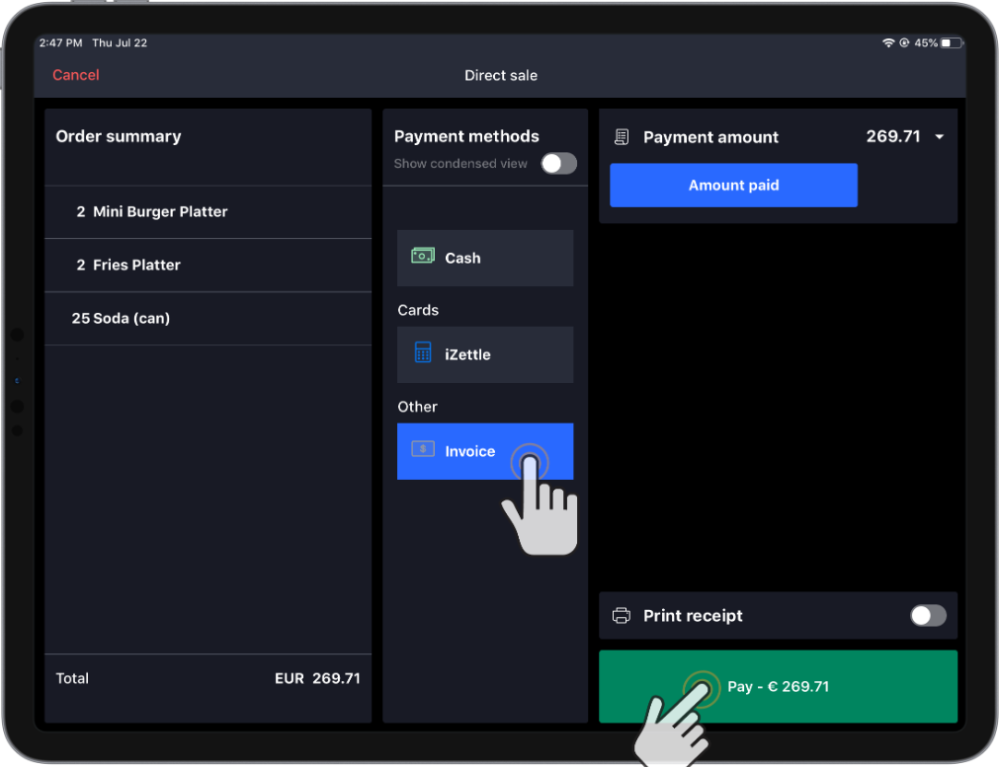Choose iZettle card payment method

[x=484, y=354]
